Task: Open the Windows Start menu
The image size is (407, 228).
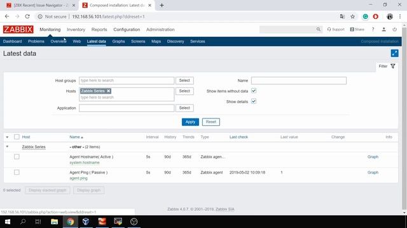Action: (x=8, y=222)
